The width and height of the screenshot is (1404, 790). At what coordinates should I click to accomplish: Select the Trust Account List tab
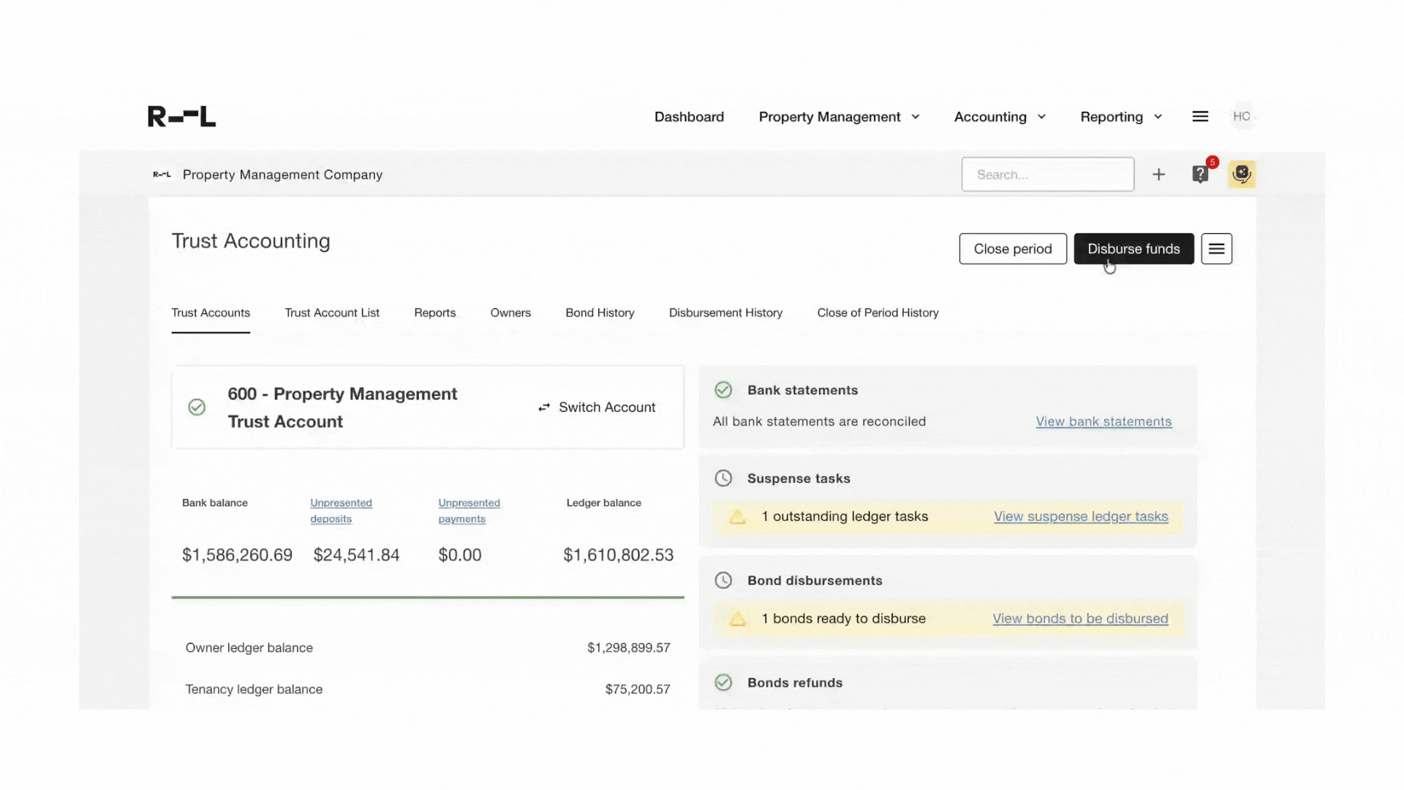pyautogui.click(x=332, y=312)
